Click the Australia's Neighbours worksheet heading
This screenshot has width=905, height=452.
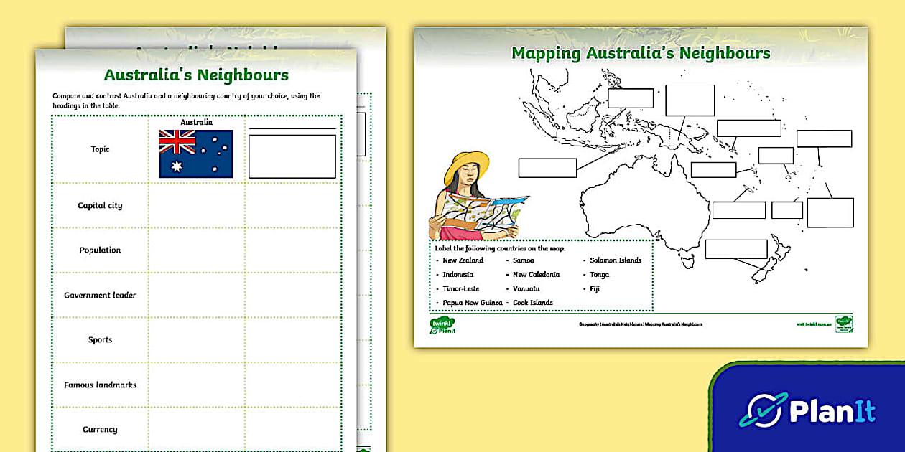point(195,75)
